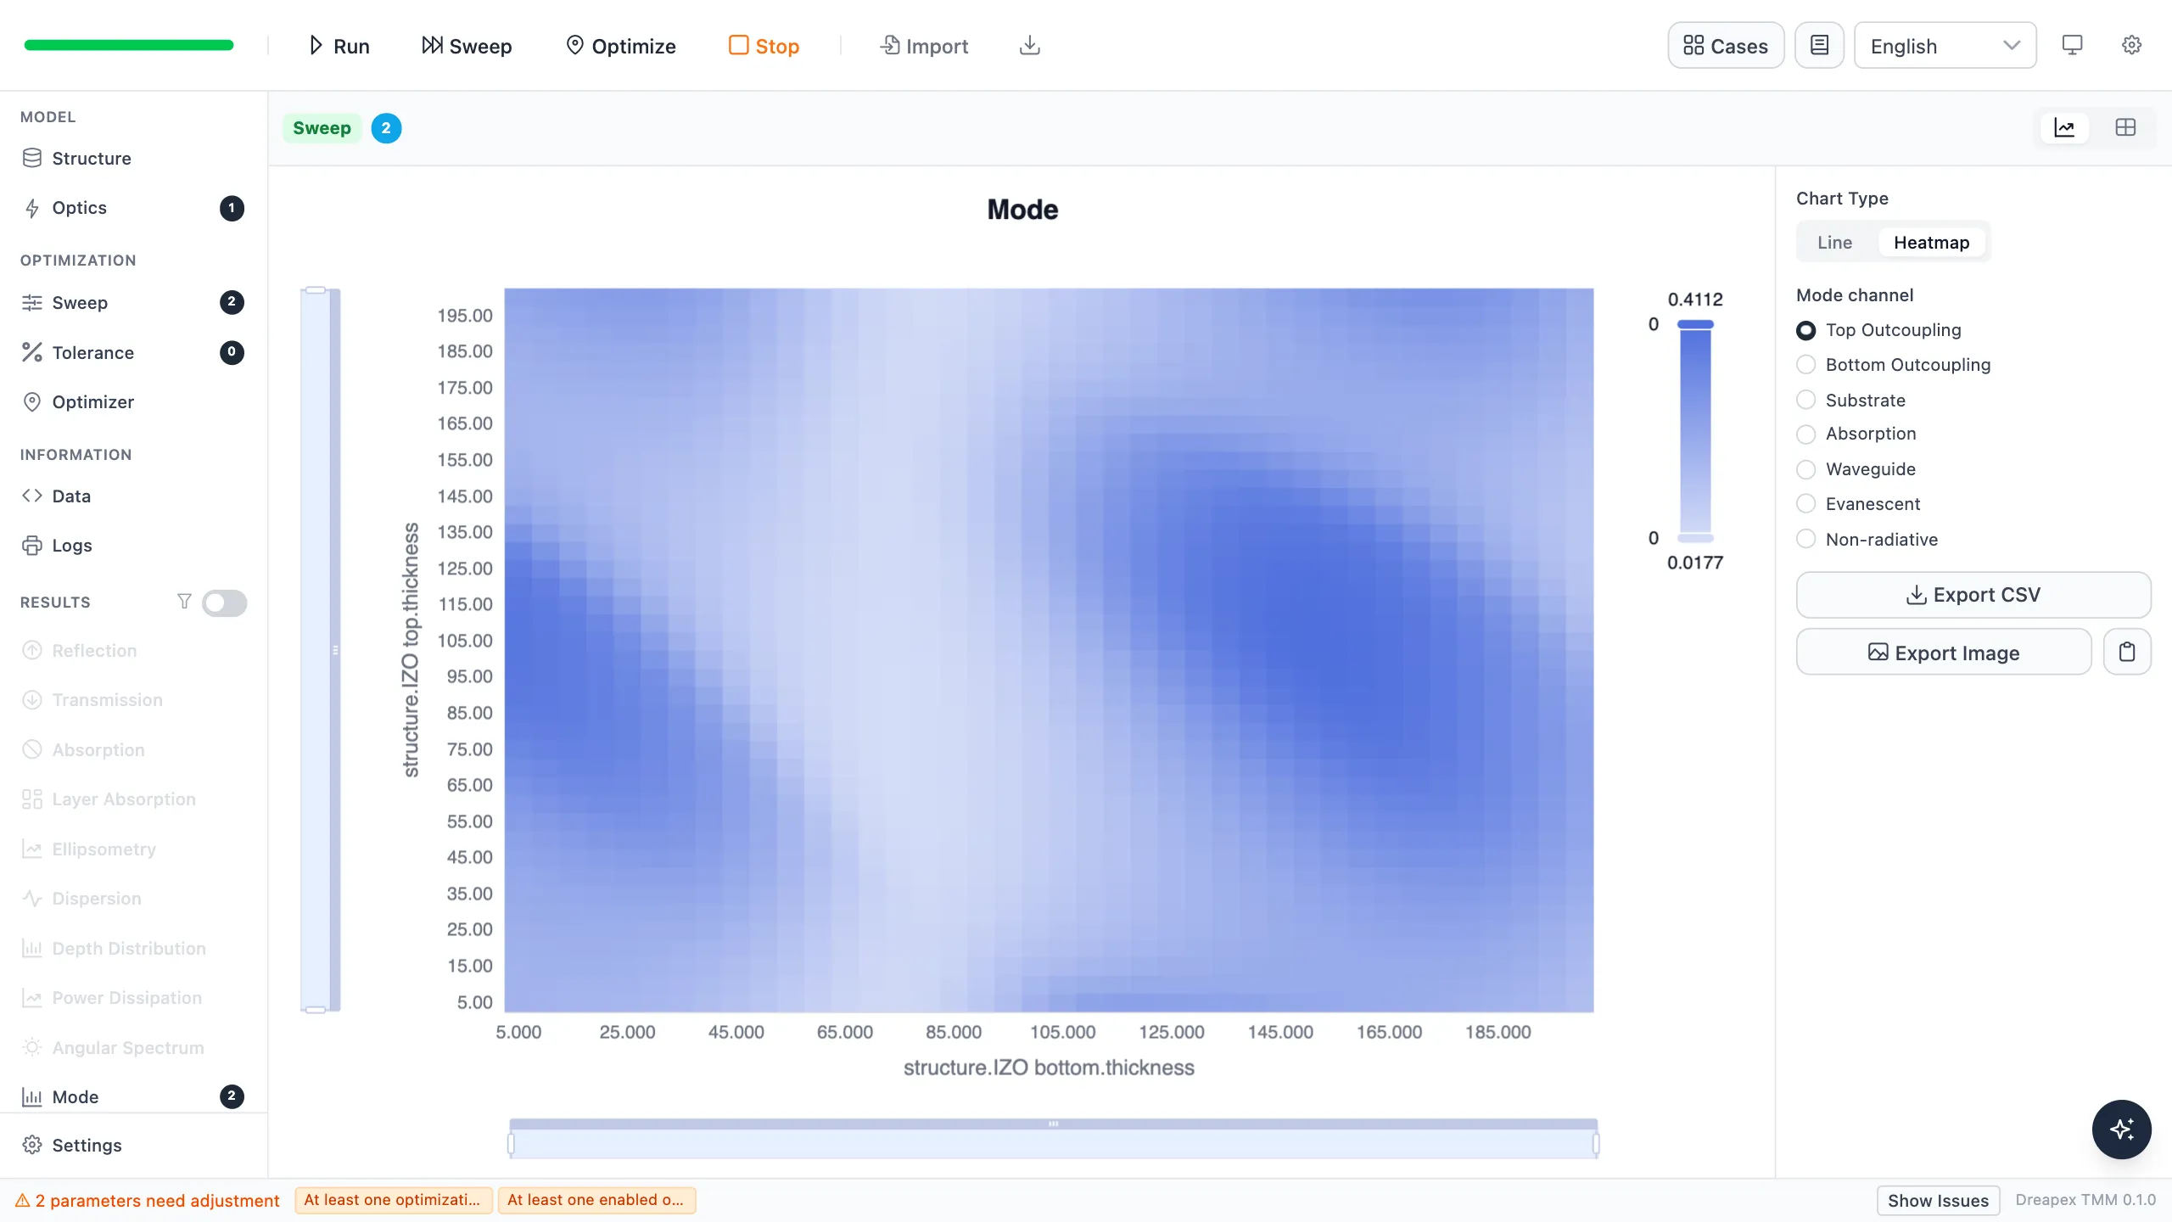Open the English language dropdown
The image size is (2172, 1222).
point(1945,46)
